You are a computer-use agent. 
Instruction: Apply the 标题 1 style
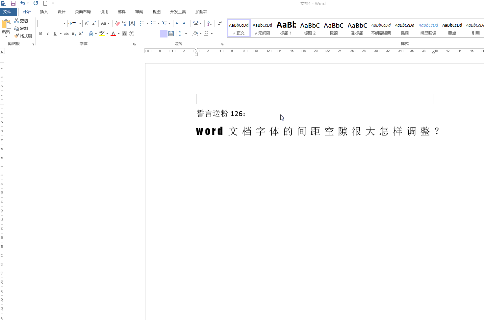[x=286, y=27]
